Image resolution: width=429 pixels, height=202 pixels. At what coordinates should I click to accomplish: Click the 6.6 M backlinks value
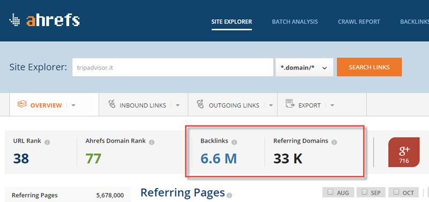point(219,159)
